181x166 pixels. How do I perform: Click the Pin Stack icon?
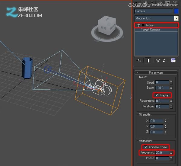tap(138, 60)
